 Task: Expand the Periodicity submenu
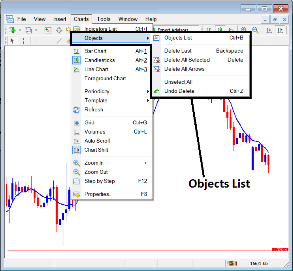pyautogui.click(x=97, y=91)
